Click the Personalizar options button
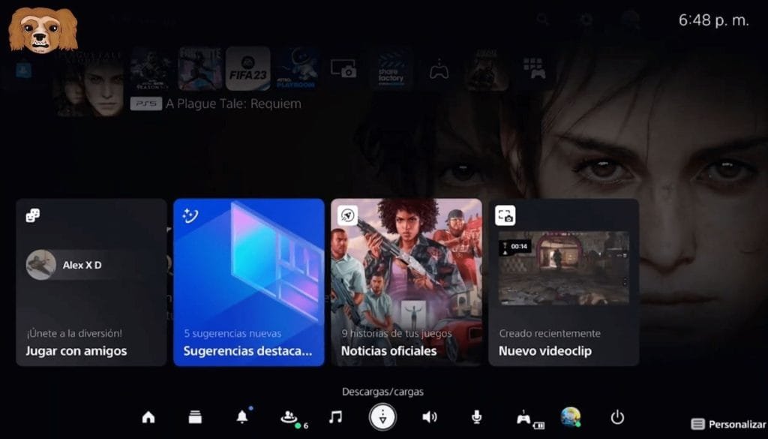This screenshot has width=768, height=439. coord(729,424)
